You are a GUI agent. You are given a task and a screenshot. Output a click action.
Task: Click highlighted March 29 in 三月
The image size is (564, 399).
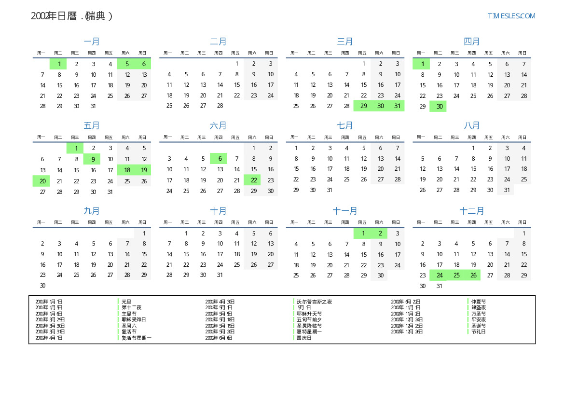click(364, 106)
